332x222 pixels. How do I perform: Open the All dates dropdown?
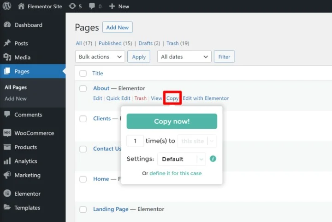[184, 57]
